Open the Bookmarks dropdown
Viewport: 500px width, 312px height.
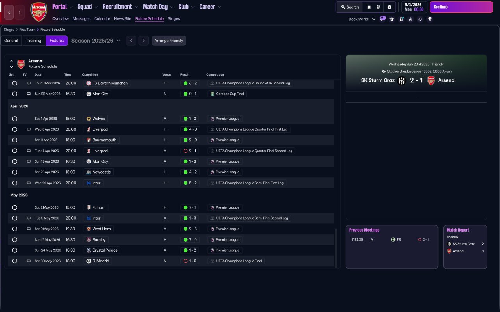coord(362,19)
